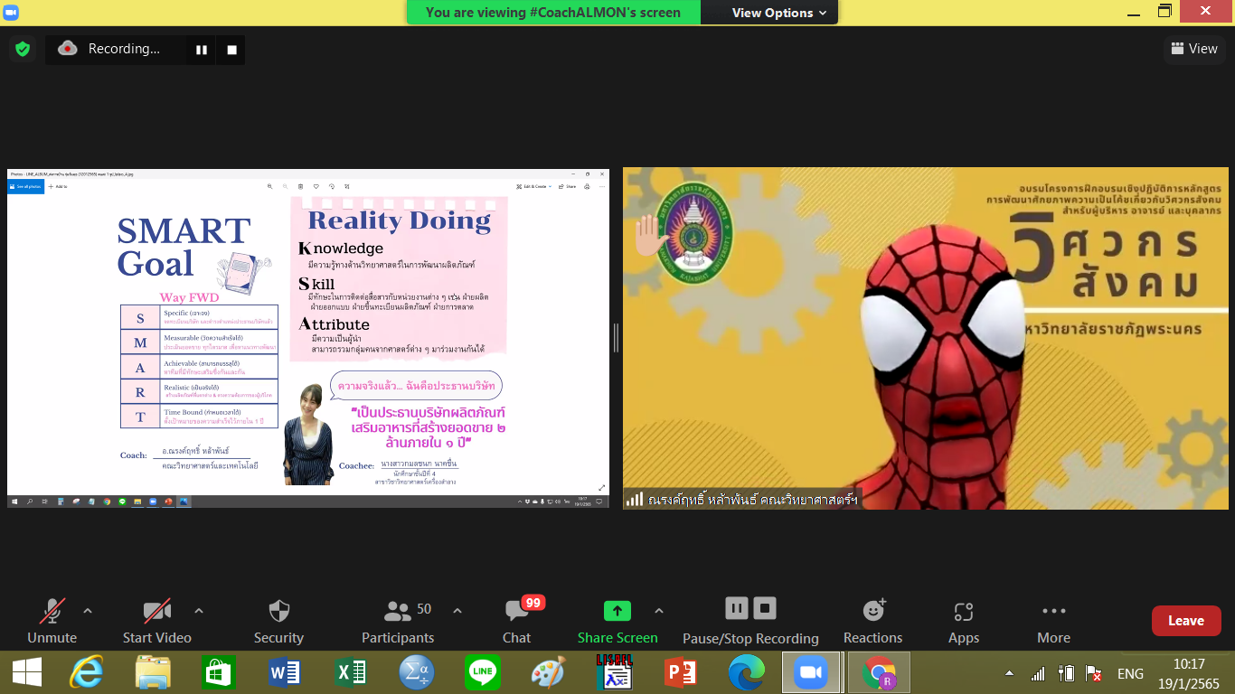Click the Recording... status text

coord(124,49)
